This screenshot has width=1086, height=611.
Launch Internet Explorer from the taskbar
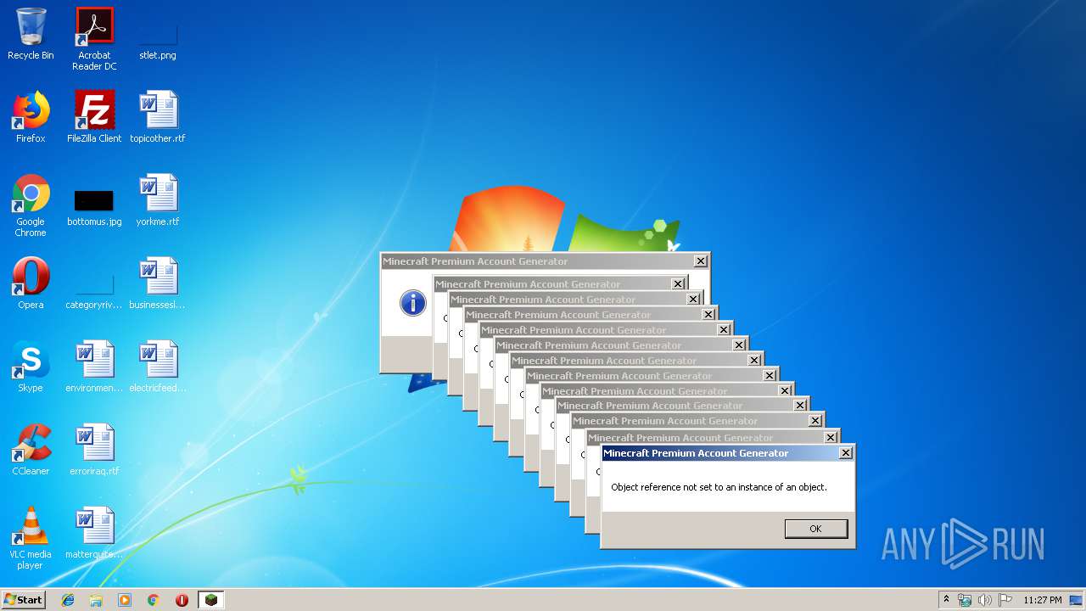[x=68, y=600]
